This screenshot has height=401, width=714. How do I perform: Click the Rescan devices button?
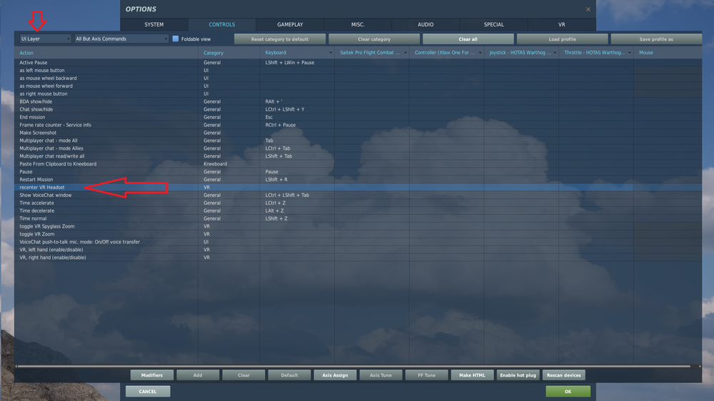pos(564,375)
